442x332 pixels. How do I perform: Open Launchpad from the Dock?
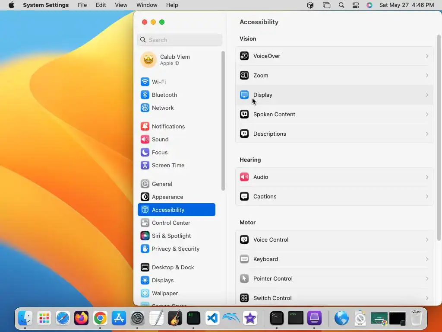pyautogui.click(x=44, y=318)
